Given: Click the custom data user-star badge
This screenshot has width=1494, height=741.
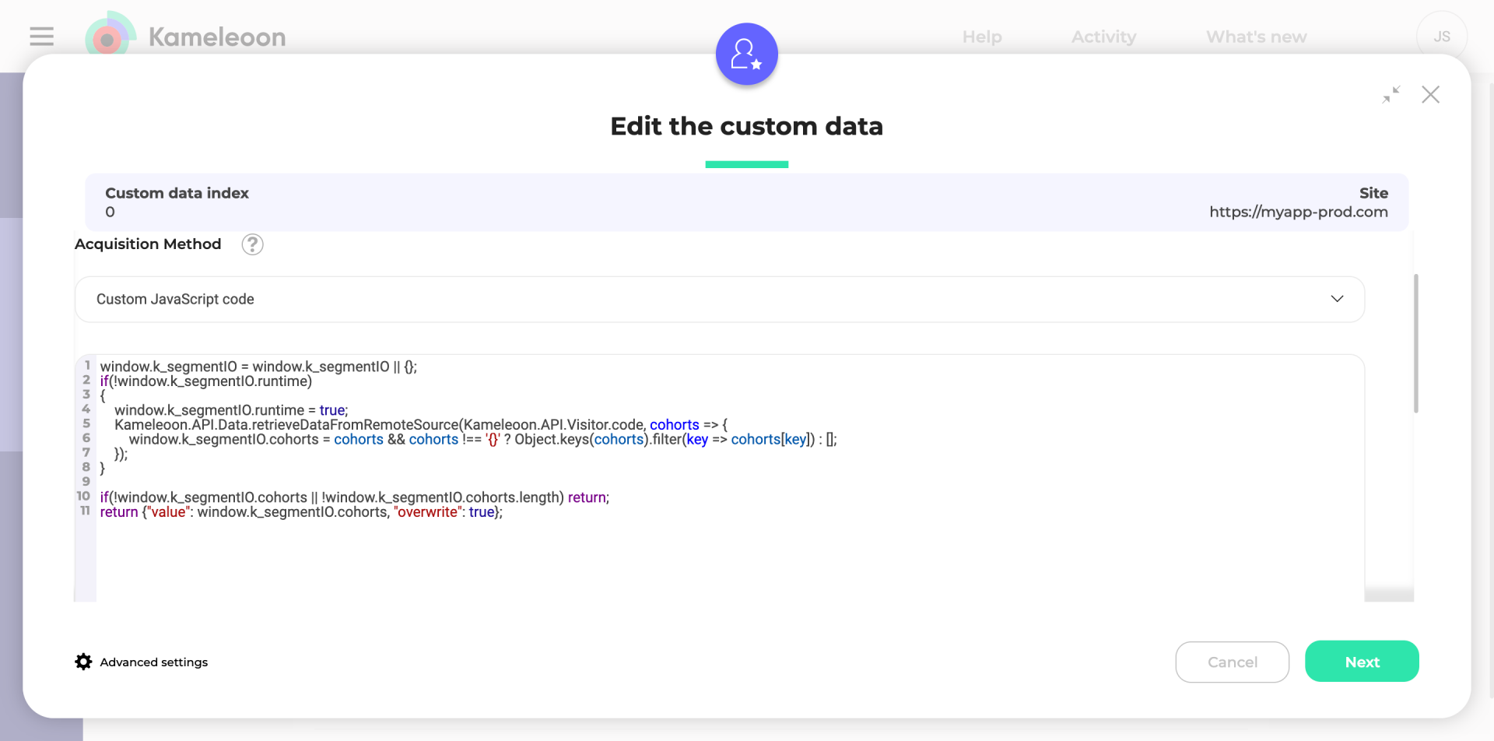Looking at the screenshot, I should [746, 54].
